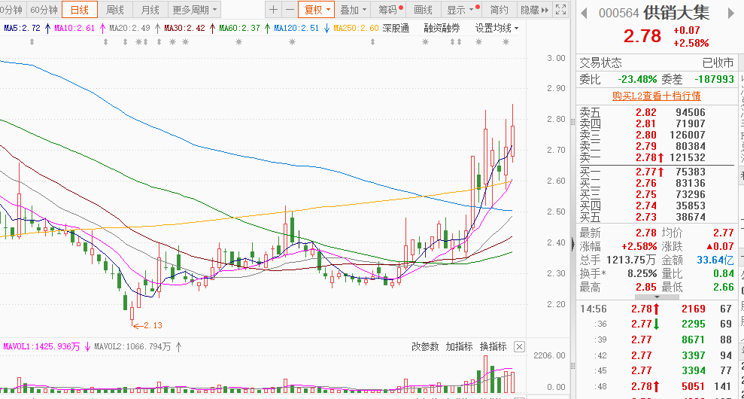Zoom out the chart with minus button
Viewport: 744px width, 399px height.
pyautogui.click(x=289, y=10)
